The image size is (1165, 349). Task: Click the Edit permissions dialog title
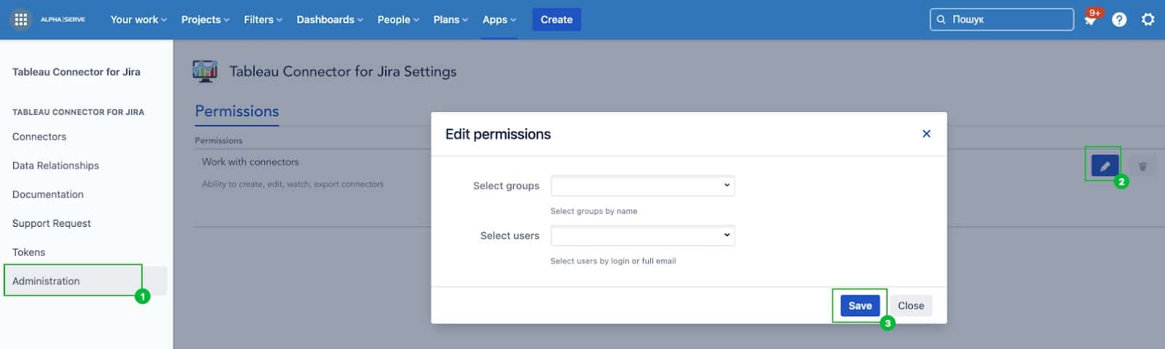point(498,134)
